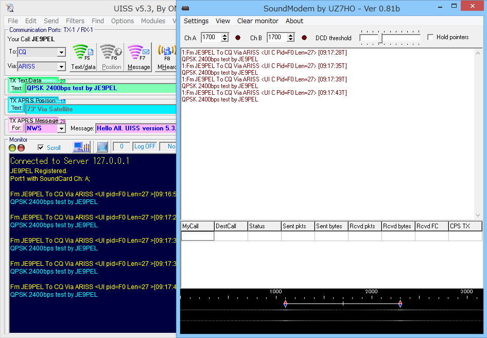The image size is (487, 338).
Task: Decrease Ch B frequency with down arrow
Action: [x=291, y=40]
